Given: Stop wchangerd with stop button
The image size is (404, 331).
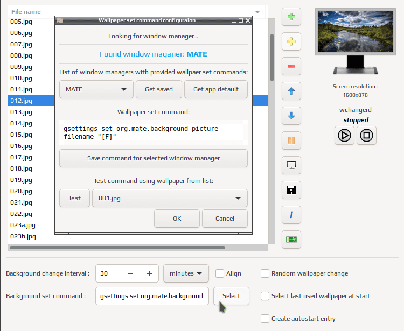Looking at the screenshot, I should 366,136.
